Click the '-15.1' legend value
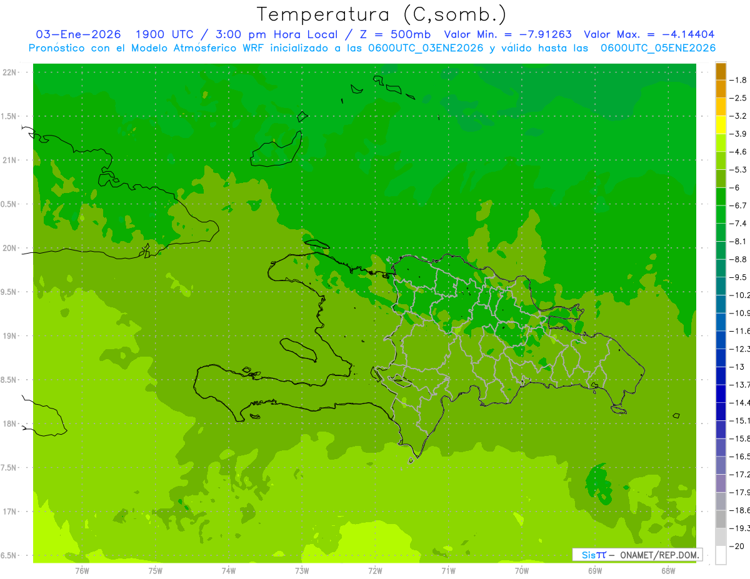The image size is (750, 579). 739,420
